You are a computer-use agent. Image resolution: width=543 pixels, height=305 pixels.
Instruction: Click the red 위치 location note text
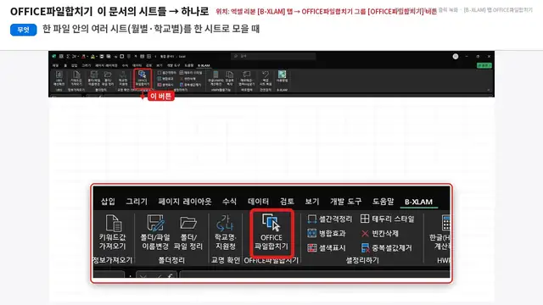326,11
